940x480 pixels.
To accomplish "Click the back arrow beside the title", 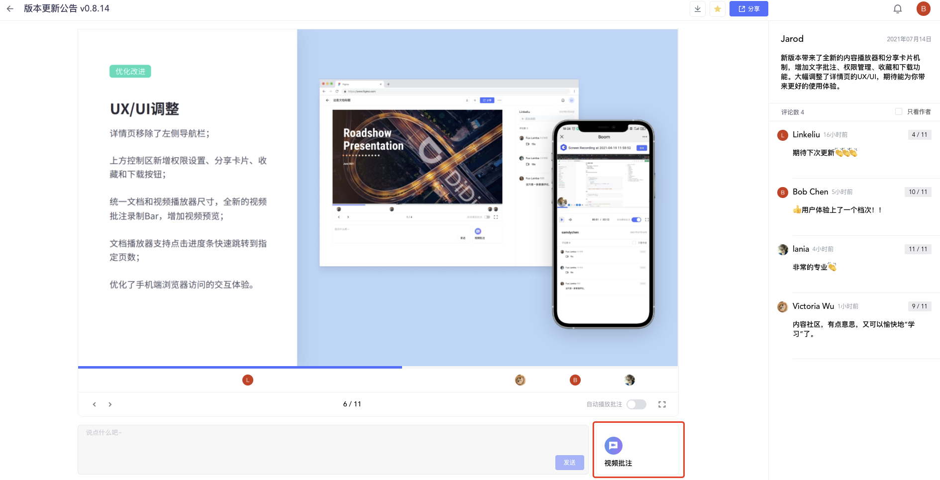I will click(10, 8).
